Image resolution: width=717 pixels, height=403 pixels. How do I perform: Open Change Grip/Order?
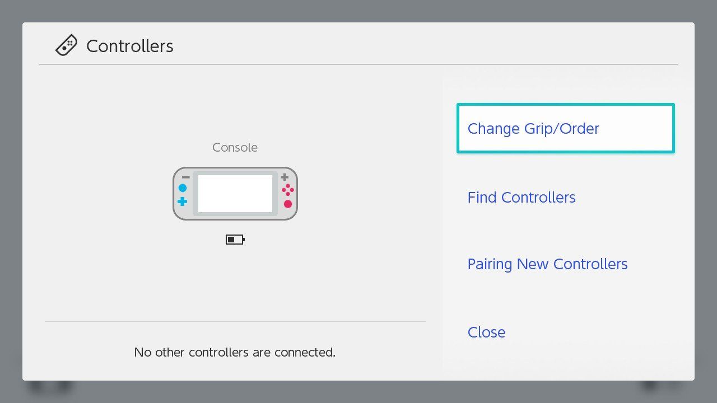pyautogui.click(x=533, y=129)
